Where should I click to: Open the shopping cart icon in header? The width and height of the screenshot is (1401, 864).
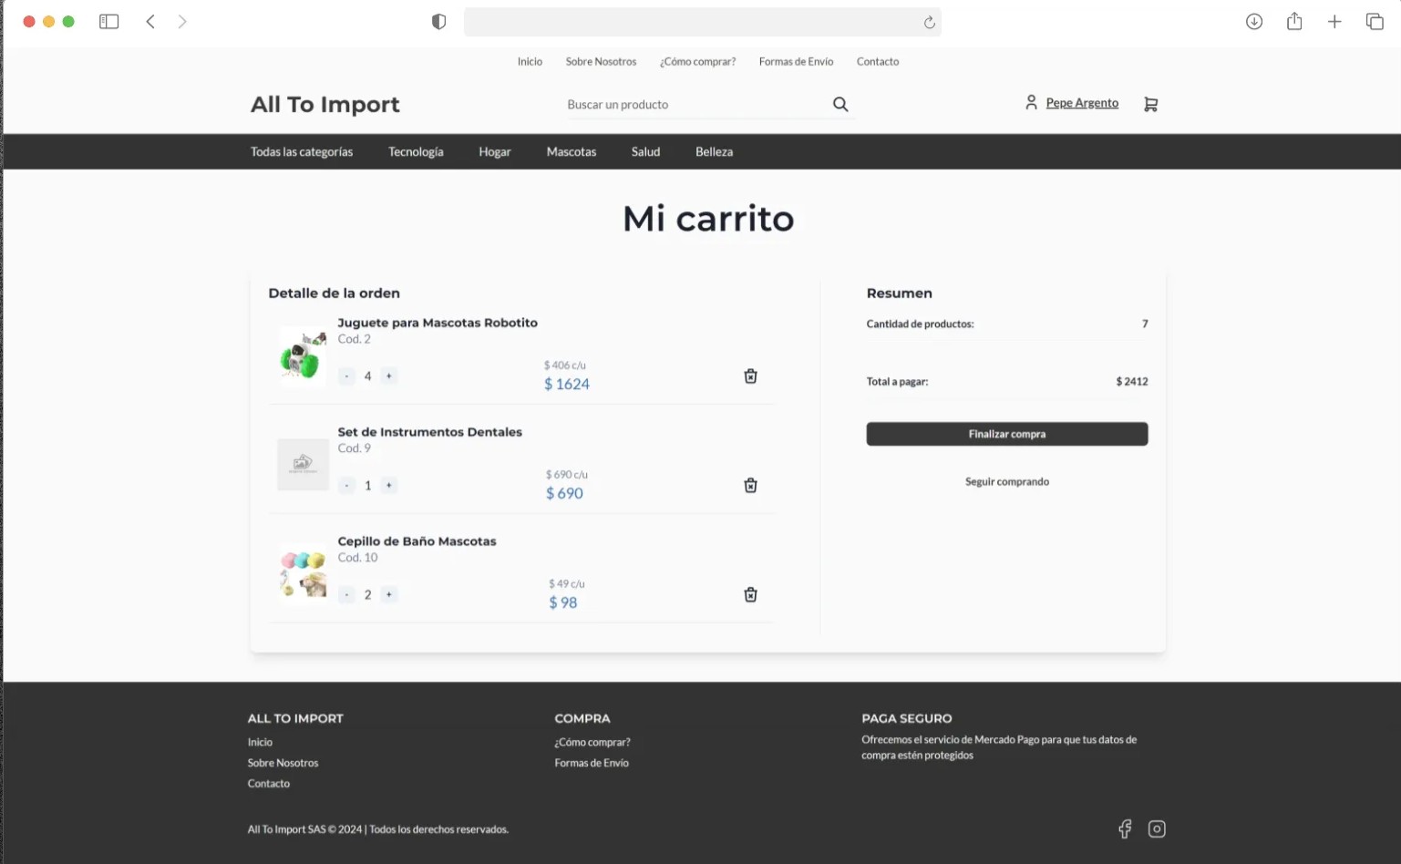point(1150,105)
